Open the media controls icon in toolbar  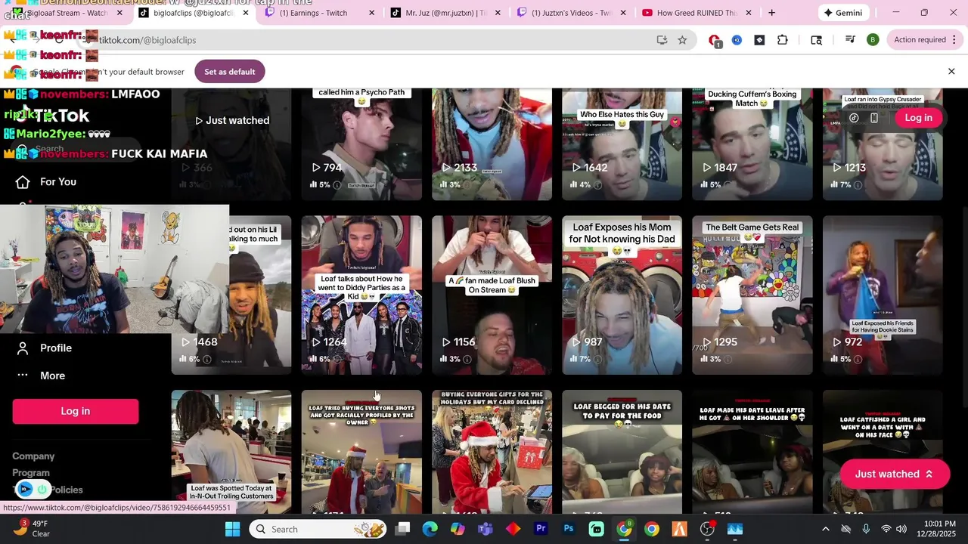pyautogui.click(x=850, y=40)
